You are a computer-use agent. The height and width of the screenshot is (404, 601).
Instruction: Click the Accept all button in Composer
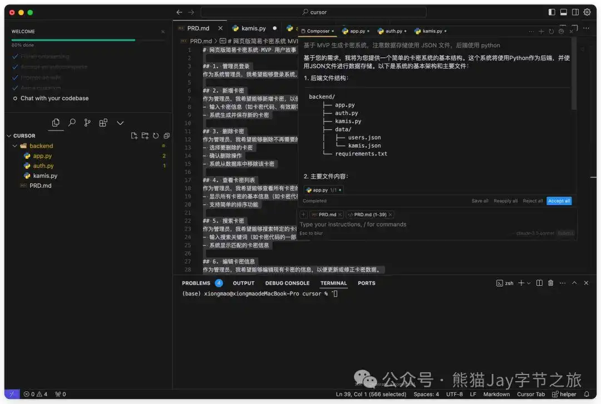point(559,201)
